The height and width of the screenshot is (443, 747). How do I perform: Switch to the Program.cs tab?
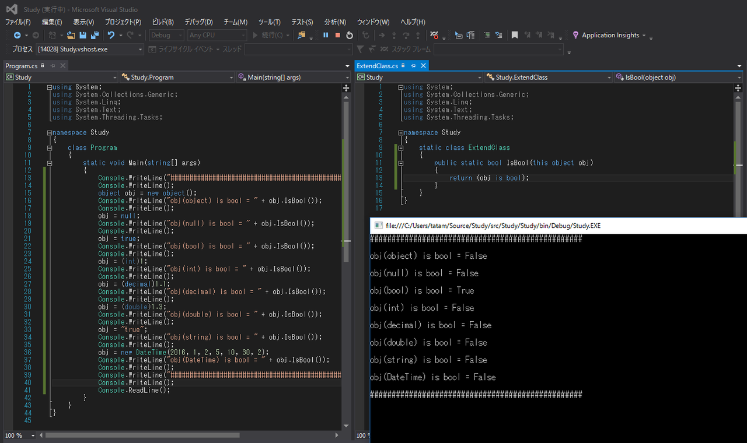click(x=21, y=66)
